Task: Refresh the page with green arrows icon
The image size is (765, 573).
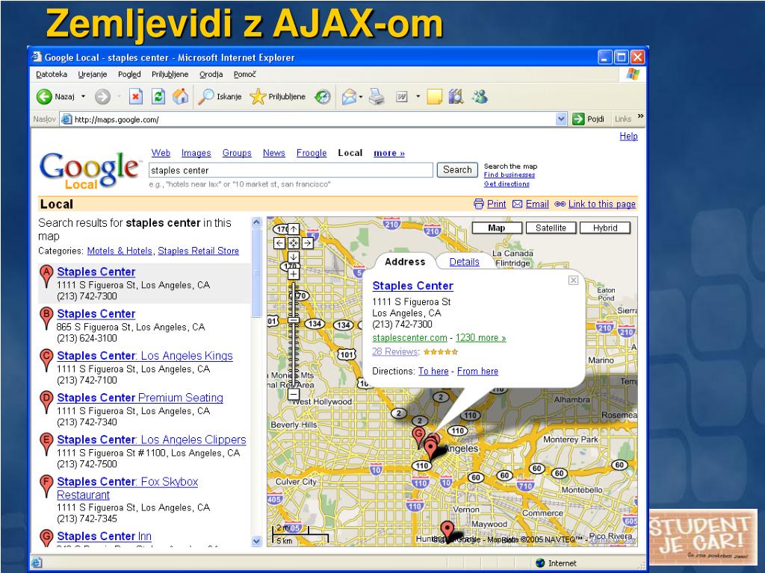Action: click(158, 96)
